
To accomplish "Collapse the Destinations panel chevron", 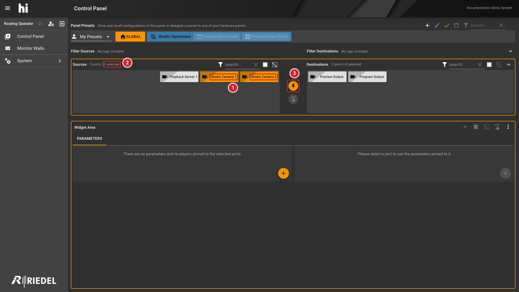I will coord(509,65).
